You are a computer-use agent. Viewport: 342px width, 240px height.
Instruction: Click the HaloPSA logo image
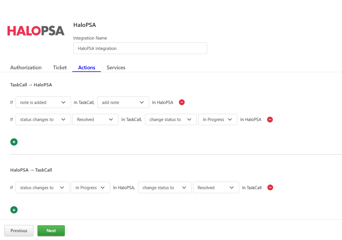(36, 31)
